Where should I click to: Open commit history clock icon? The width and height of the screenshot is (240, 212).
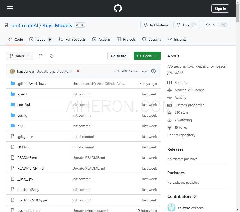153,71
